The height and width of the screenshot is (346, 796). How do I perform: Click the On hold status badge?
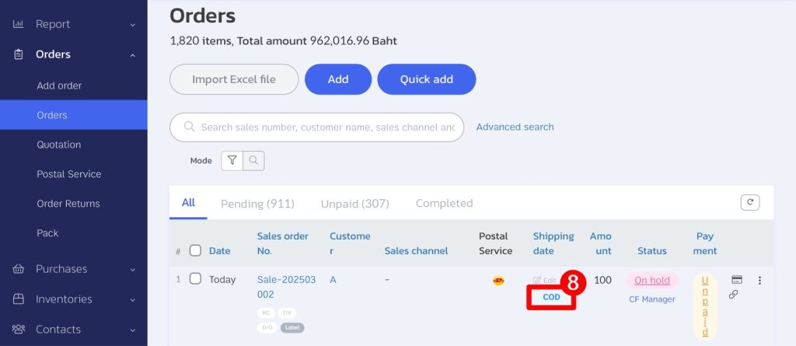[x=652, y=281]
